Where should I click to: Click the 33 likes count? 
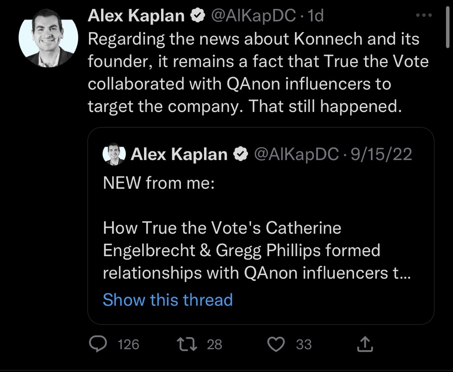click(x=304, y=344)
